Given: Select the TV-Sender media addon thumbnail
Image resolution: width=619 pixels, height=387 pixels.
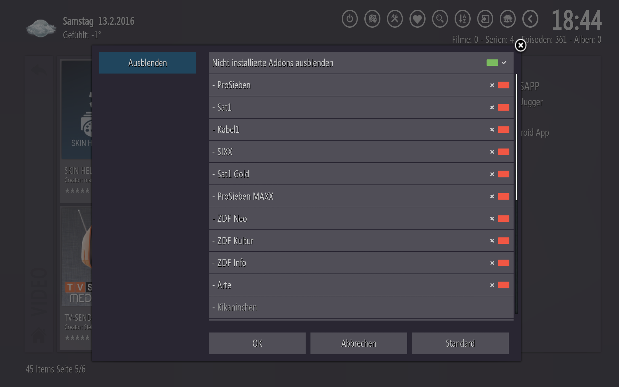Looking at the screenshot, I should 77,256.
